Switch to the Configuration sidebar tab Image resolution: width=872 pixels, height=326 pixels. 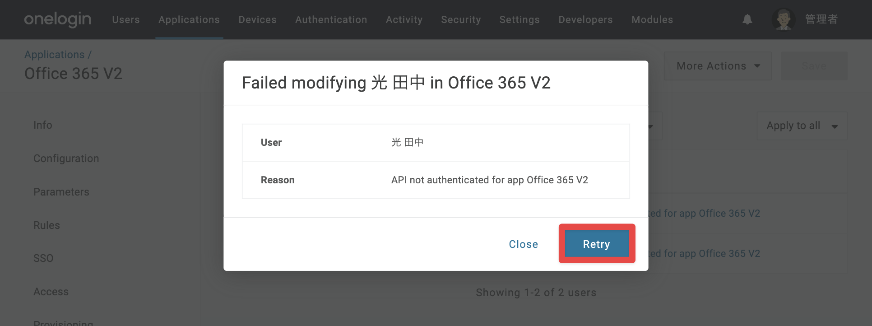click(66, 158)
